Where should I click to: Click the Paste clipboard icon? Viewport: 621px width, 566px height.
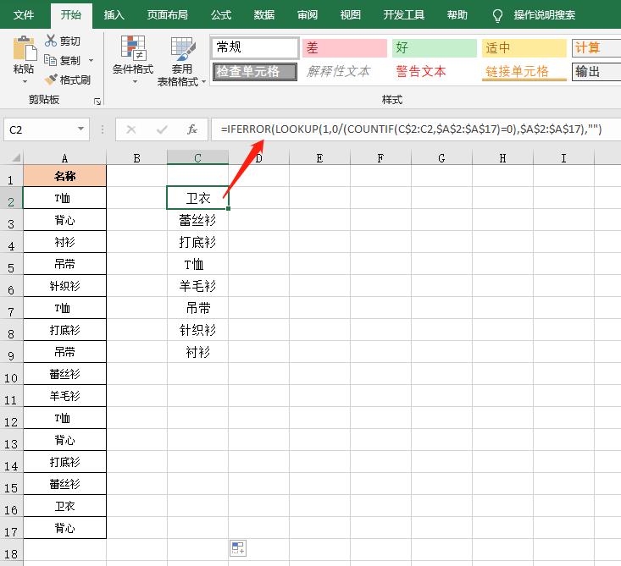(x=25, y=48)
